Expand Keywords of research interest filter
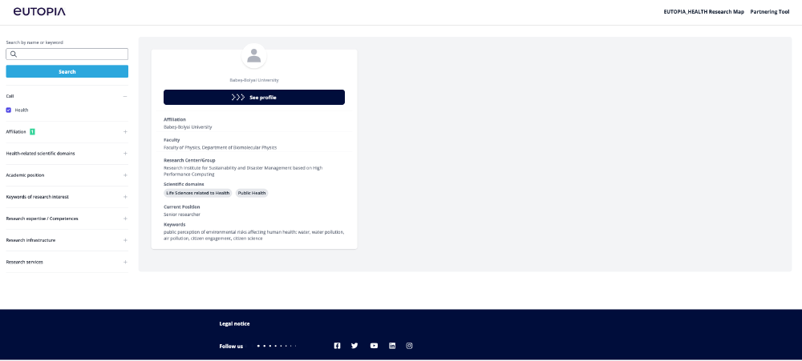802x361 pixels. pos(125,197)
